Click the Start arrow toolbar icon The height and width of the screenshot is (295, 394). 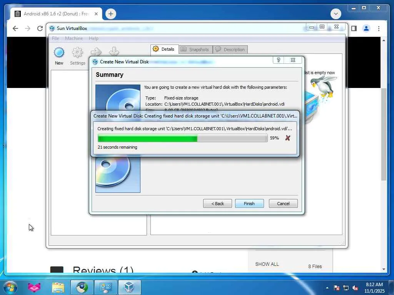tap(96, 52)
